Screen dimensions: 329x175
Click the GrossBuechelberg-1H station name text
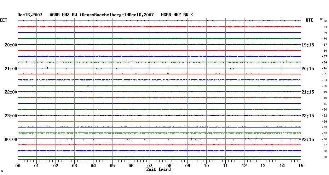(105, 15)
